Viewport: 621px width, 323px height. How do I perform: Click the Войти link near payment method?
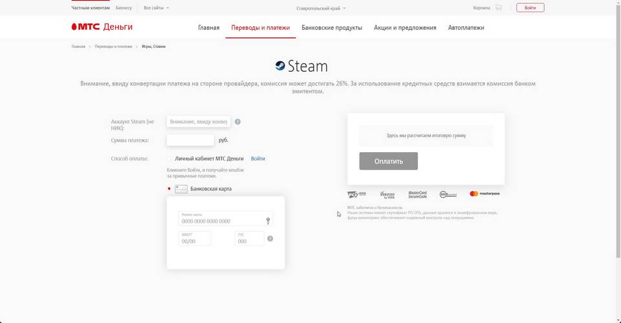point(258,159)
